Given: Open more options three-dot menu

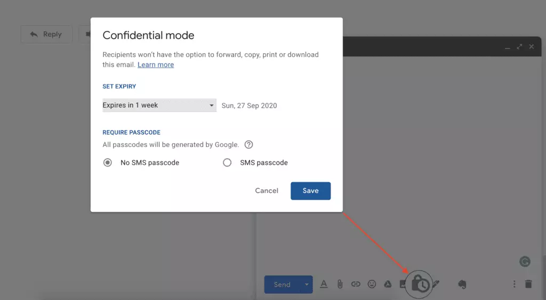Looking at the screenshot, I should pyautogui.click(x=515, y=284).
